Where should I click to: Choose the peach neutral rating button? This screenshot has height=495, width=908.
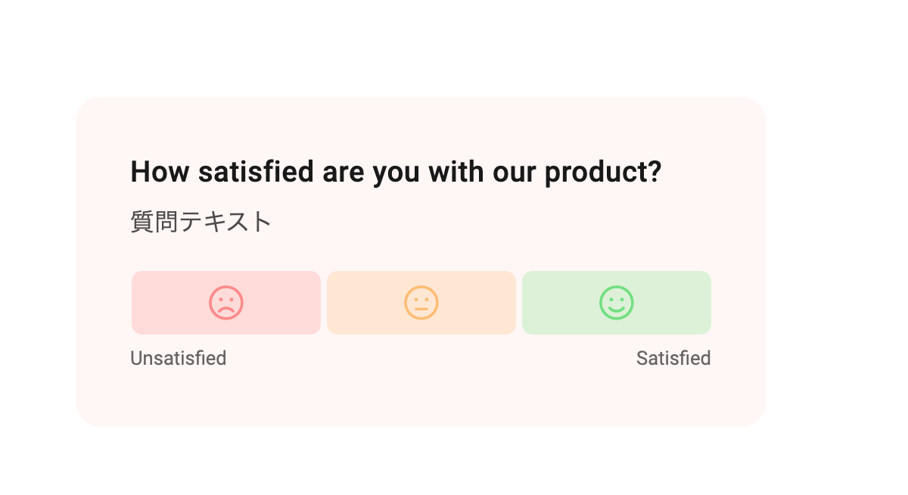(x=421, y=303)
